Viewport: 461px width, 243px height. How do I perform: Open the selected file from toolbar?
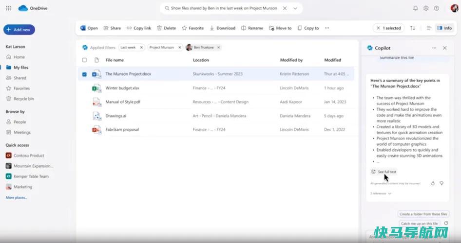(x=89, y=28)
